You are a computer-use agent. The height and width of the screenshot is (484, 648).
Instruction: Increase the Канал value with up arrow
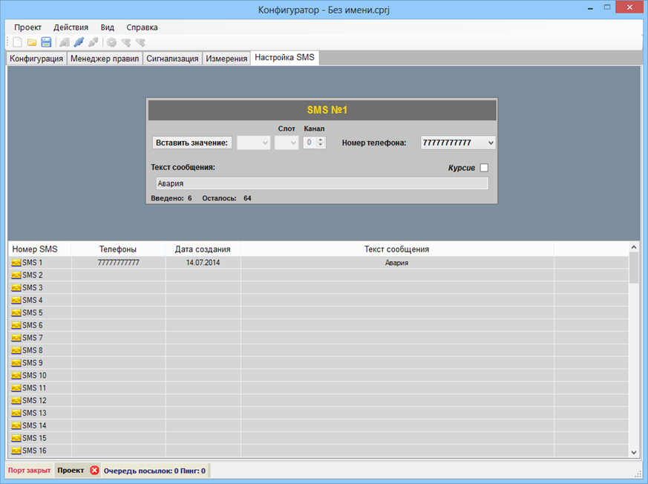[x=320, y=140]
